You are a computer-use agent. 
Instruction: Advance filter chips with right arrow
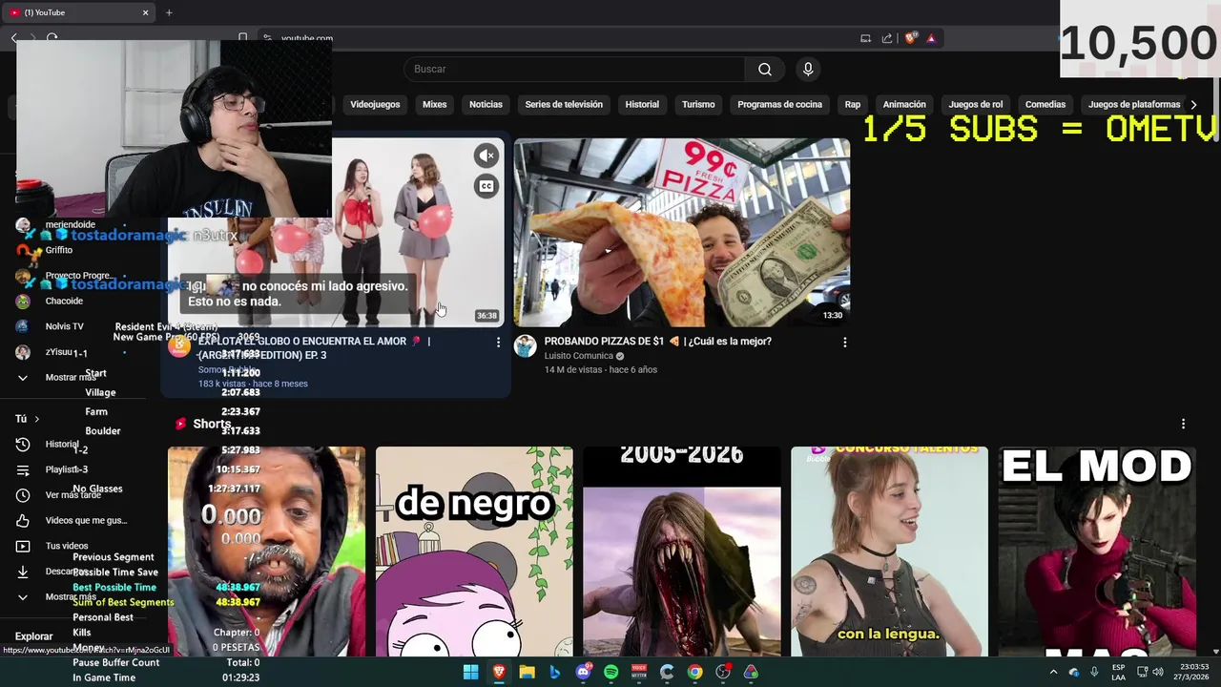point(1193,104)
